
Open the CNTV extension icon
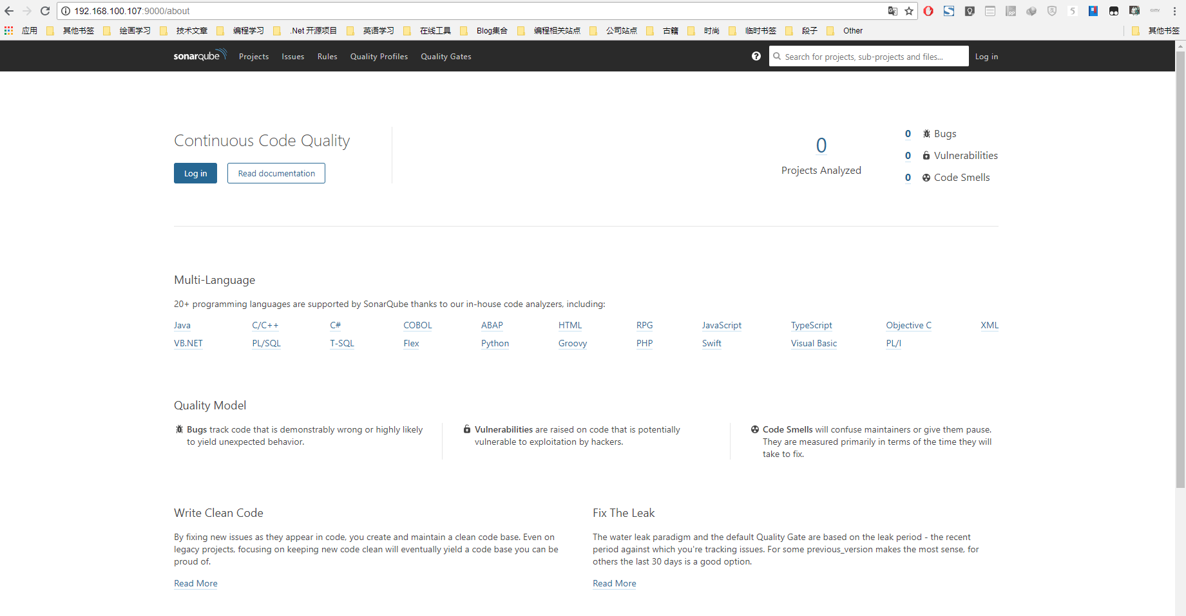point(1155,11)
